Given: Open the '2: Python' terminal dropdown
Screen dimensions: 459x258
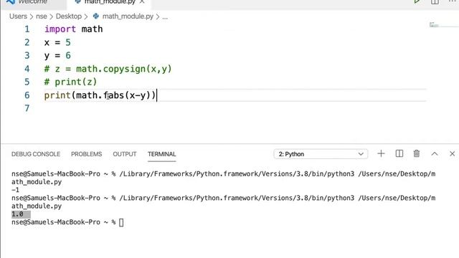Looking at the screenshot, I should point(321,154).
